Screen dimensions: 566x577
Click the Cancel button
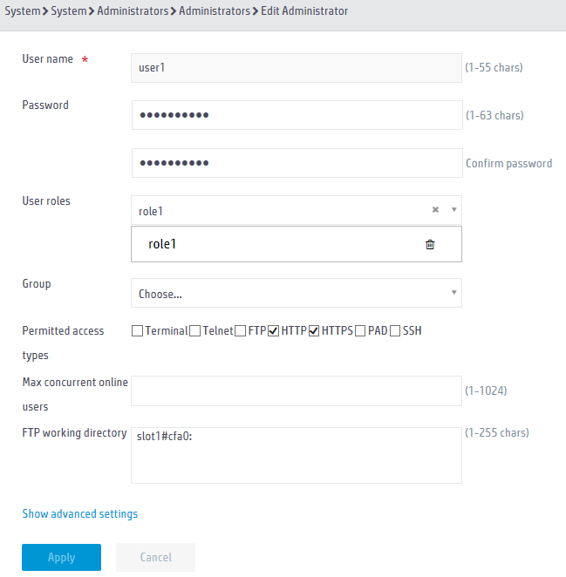(156, 557)
